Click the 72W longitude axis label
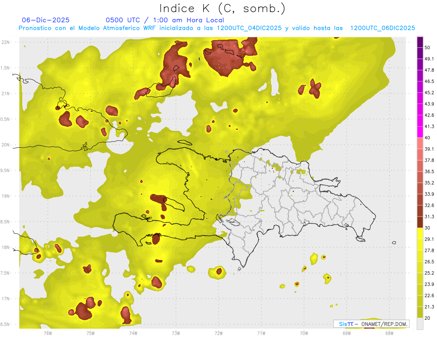This screenshot has width=437, height=338. [x=219, y=333]
